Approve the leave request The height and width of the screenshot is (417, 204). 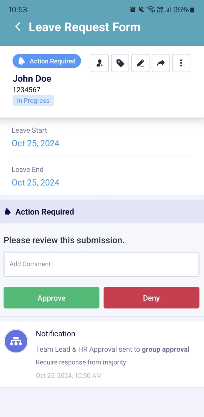[x=52, y=298]
